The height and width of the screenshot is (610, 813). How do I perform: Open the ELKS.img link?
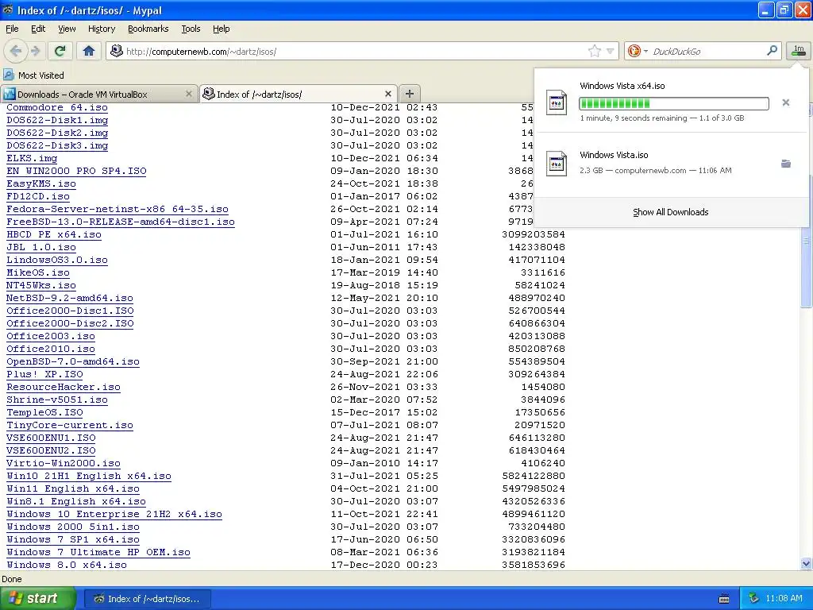[32, 158]
